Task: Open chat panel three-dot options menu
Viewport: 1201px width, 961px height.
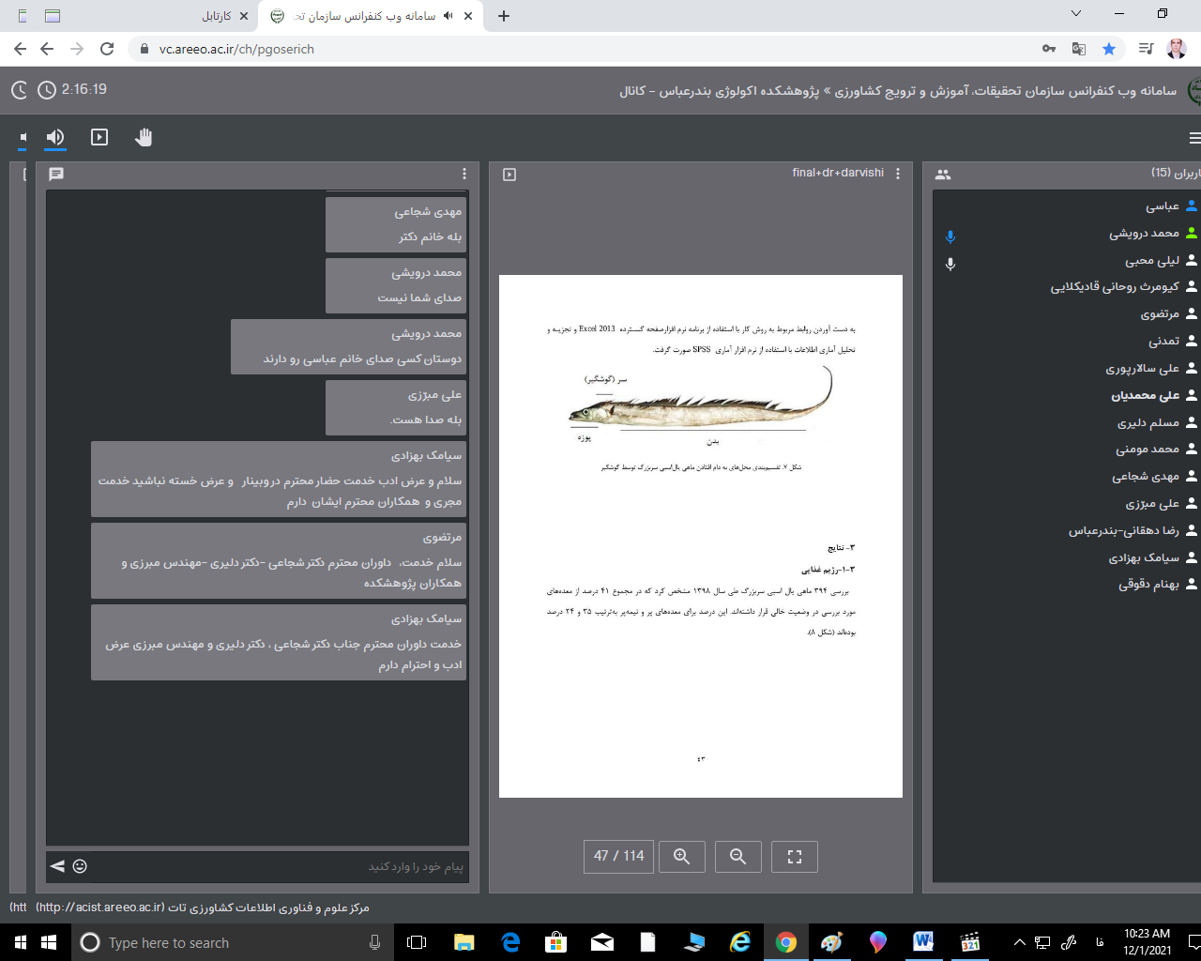Action: coord(464,174)
